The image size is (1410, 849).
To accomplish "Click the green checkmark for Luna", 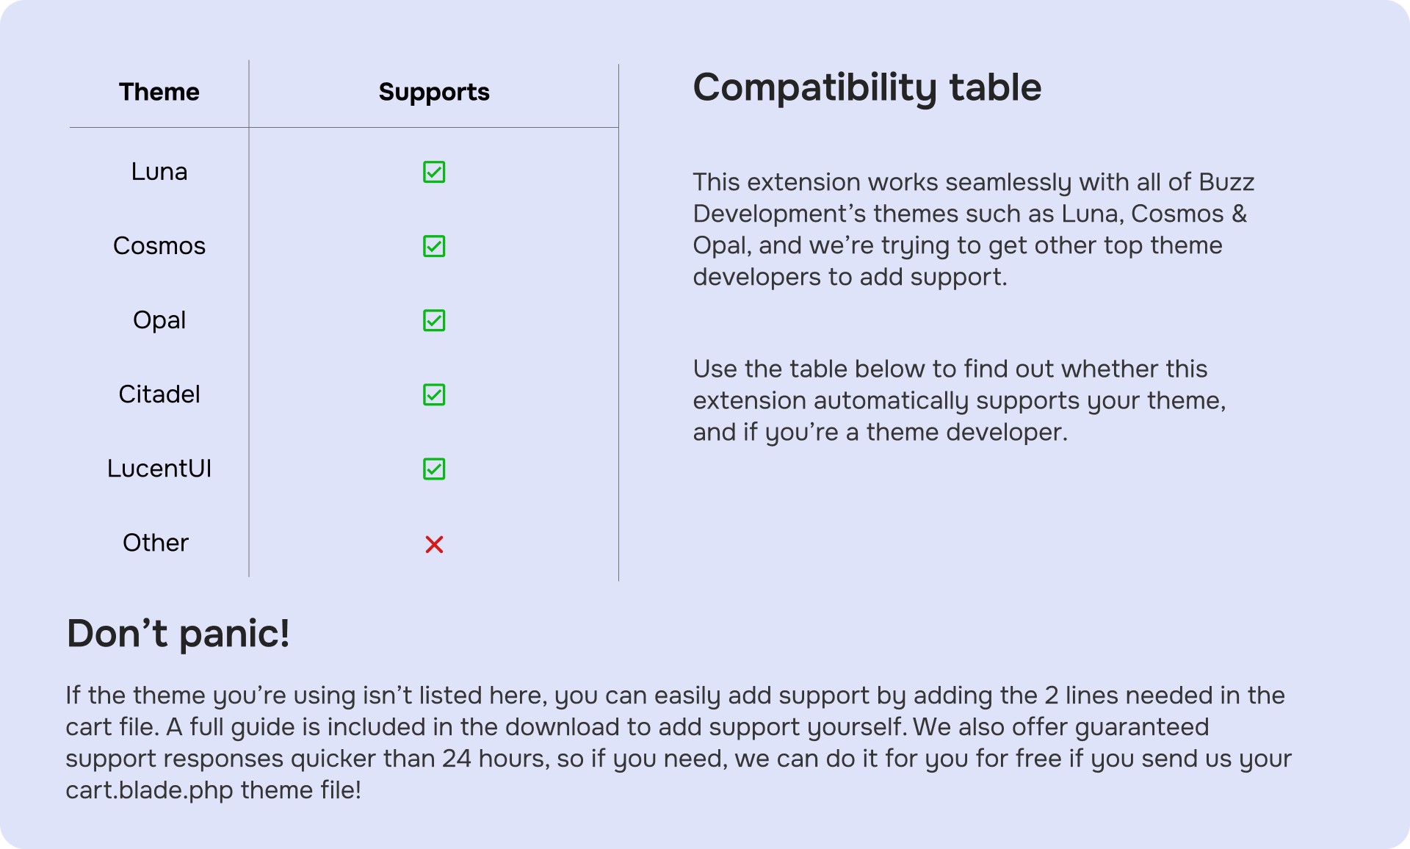I will coord(434,172).
